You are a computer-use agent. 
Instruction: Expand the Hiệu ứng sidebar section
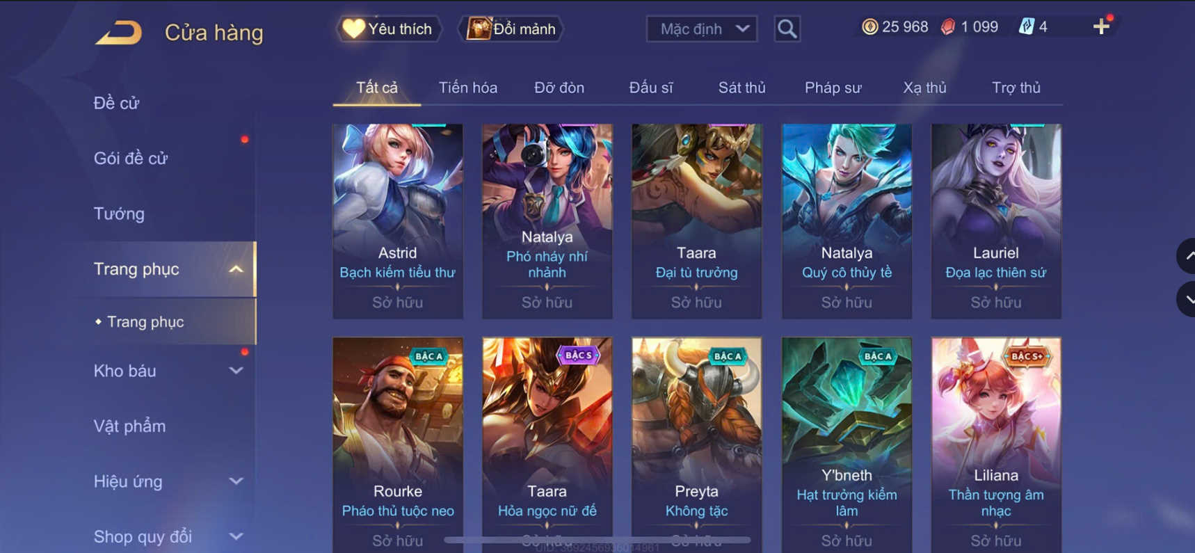[x=236, y=481]
